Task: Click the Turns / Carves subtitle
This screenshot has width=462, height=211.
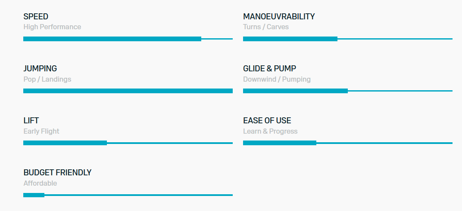Action: pos(266,27)
